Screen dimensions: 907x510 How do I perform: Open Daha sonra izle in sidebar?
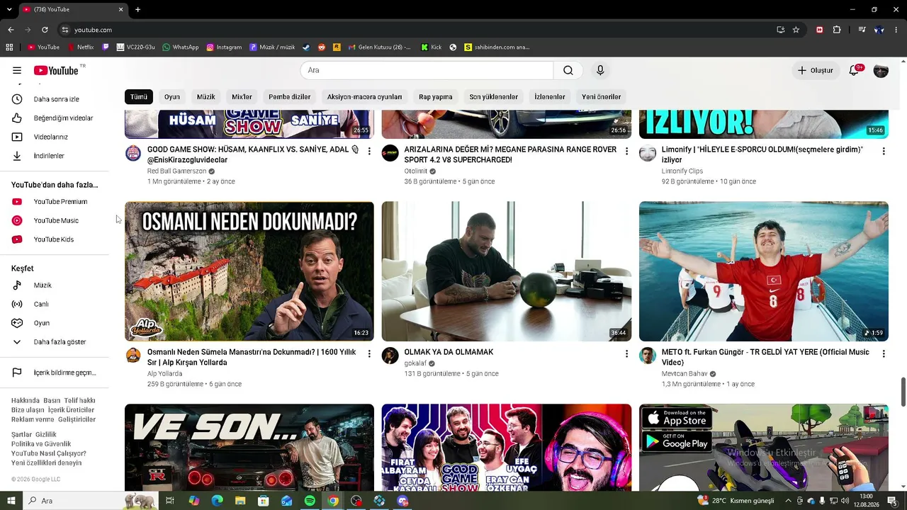click(57, 99)
